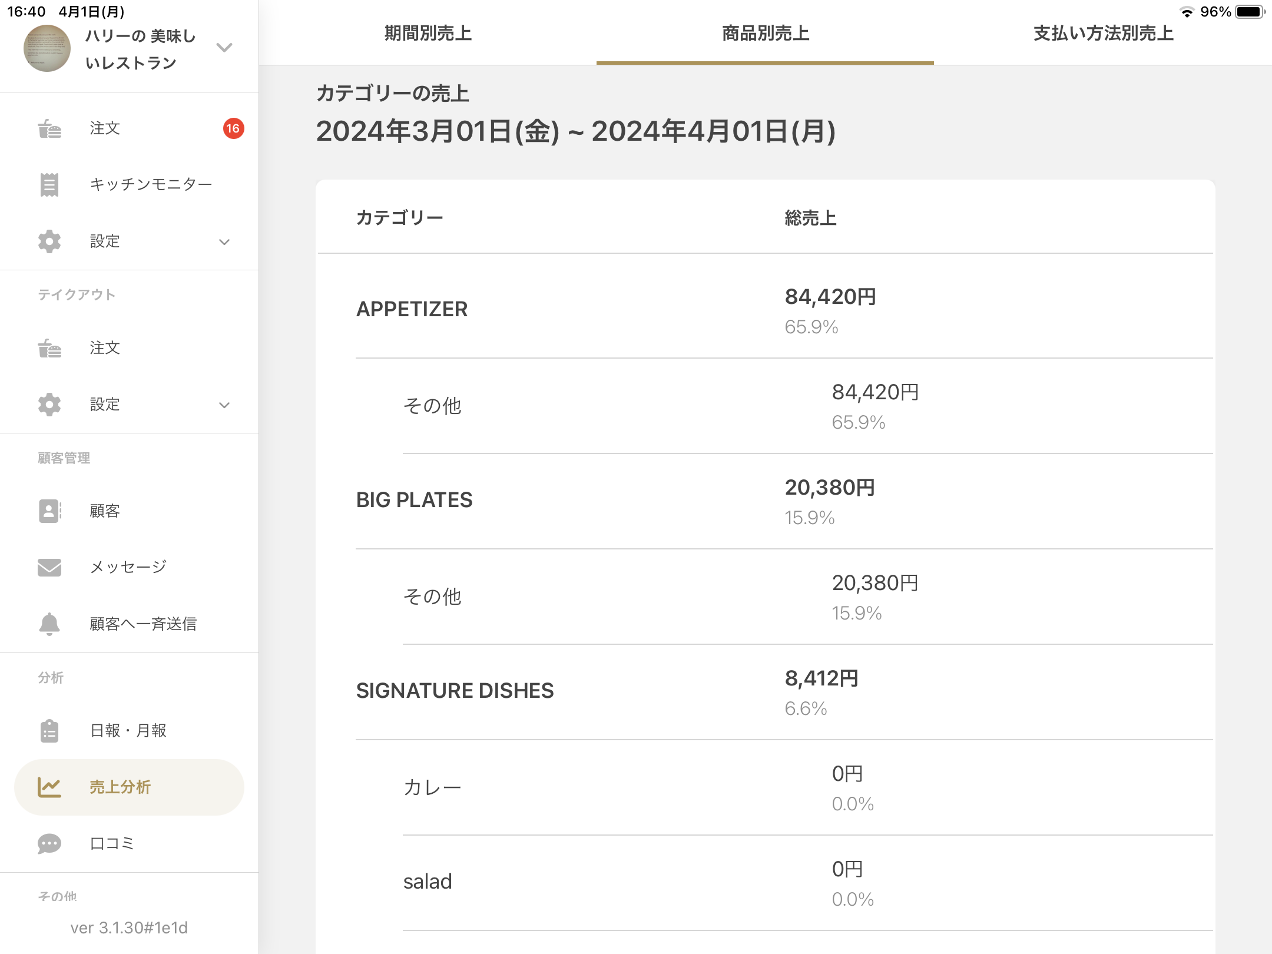Tap the red order count badge
Image resolution: width=1272 pixels, height=954 pixels.
233,128
